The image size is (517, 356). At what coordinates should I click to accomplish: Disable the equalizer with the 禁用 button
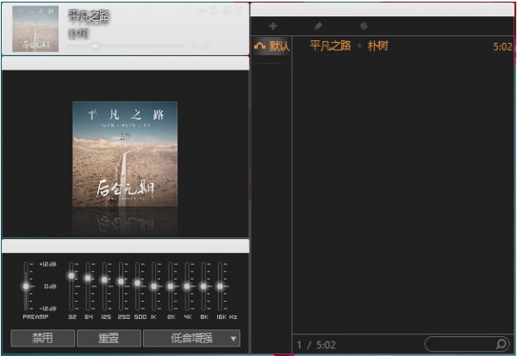click(42, 338)
